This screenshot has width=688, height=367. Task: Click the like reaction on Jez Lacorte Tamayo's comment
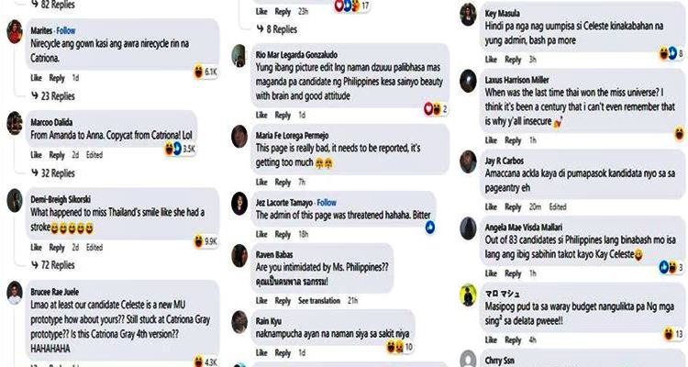(x=430, y=227)
